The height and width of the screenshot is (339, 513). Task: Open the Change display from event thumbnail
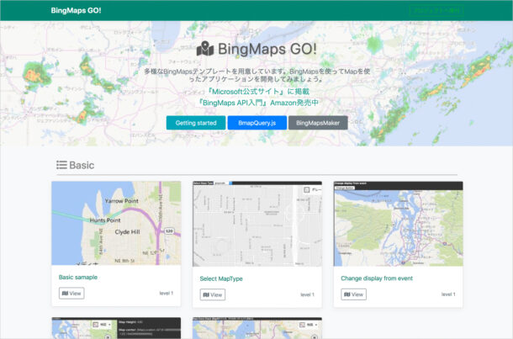398,224
